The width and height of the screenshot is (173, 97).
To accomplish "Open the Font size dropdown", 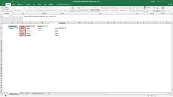I will coord(28,8).
